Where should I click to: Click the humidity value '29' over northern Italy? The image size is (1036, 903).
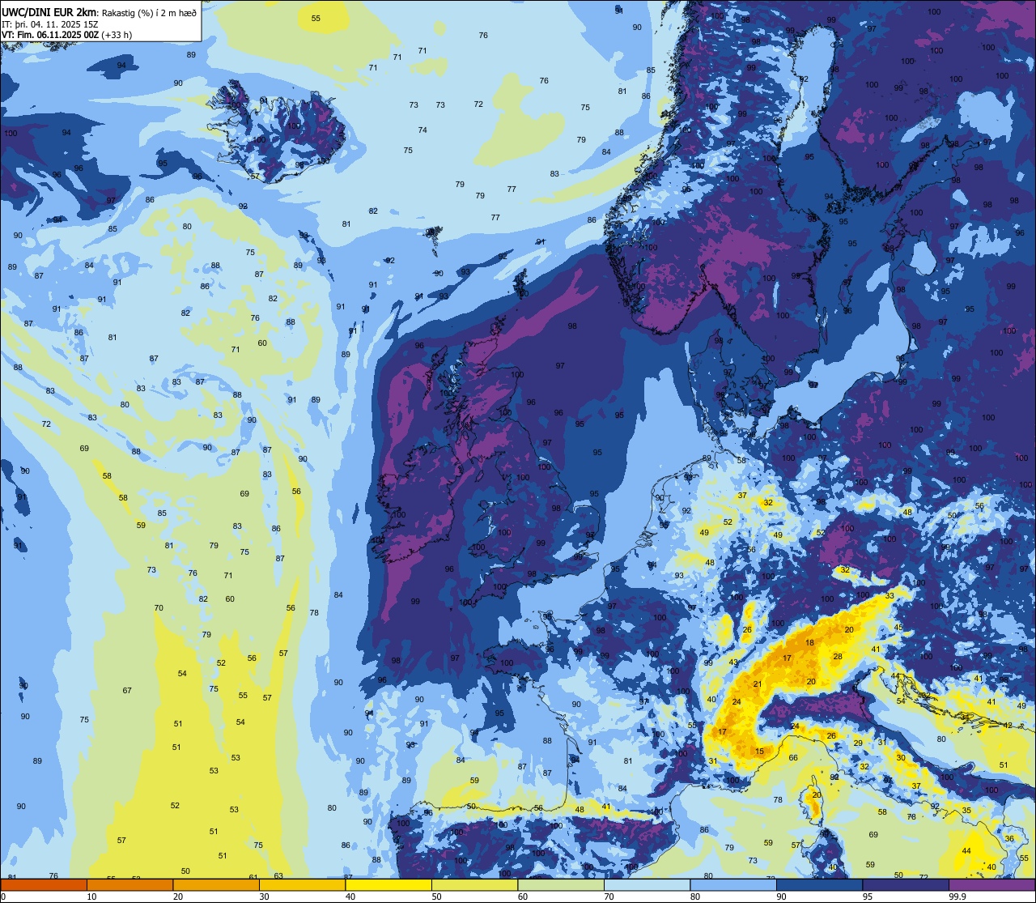tap(858, 743)
